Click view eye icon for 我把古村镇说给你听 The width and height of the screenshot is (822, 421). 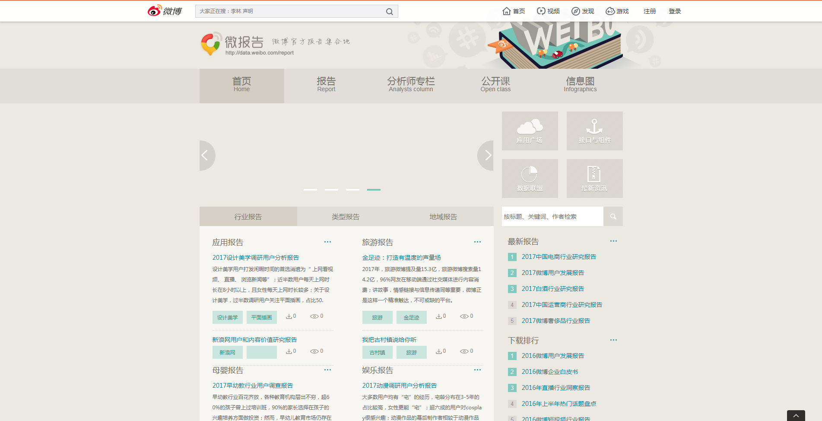click(x=464, y=351)
